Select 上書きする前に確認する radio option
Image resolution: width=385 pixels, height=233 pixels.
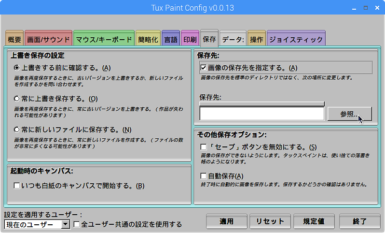coord(17,68)
